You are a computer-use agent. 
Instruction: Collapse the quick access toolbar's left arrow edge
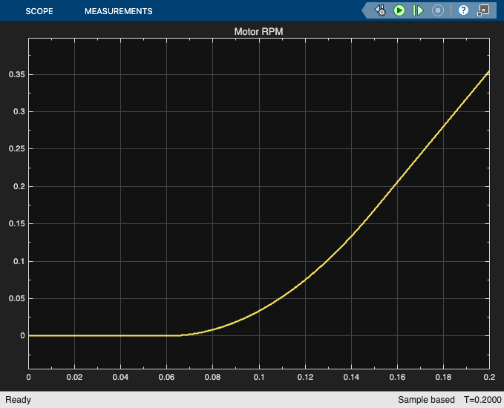click(x=364, y=10)
